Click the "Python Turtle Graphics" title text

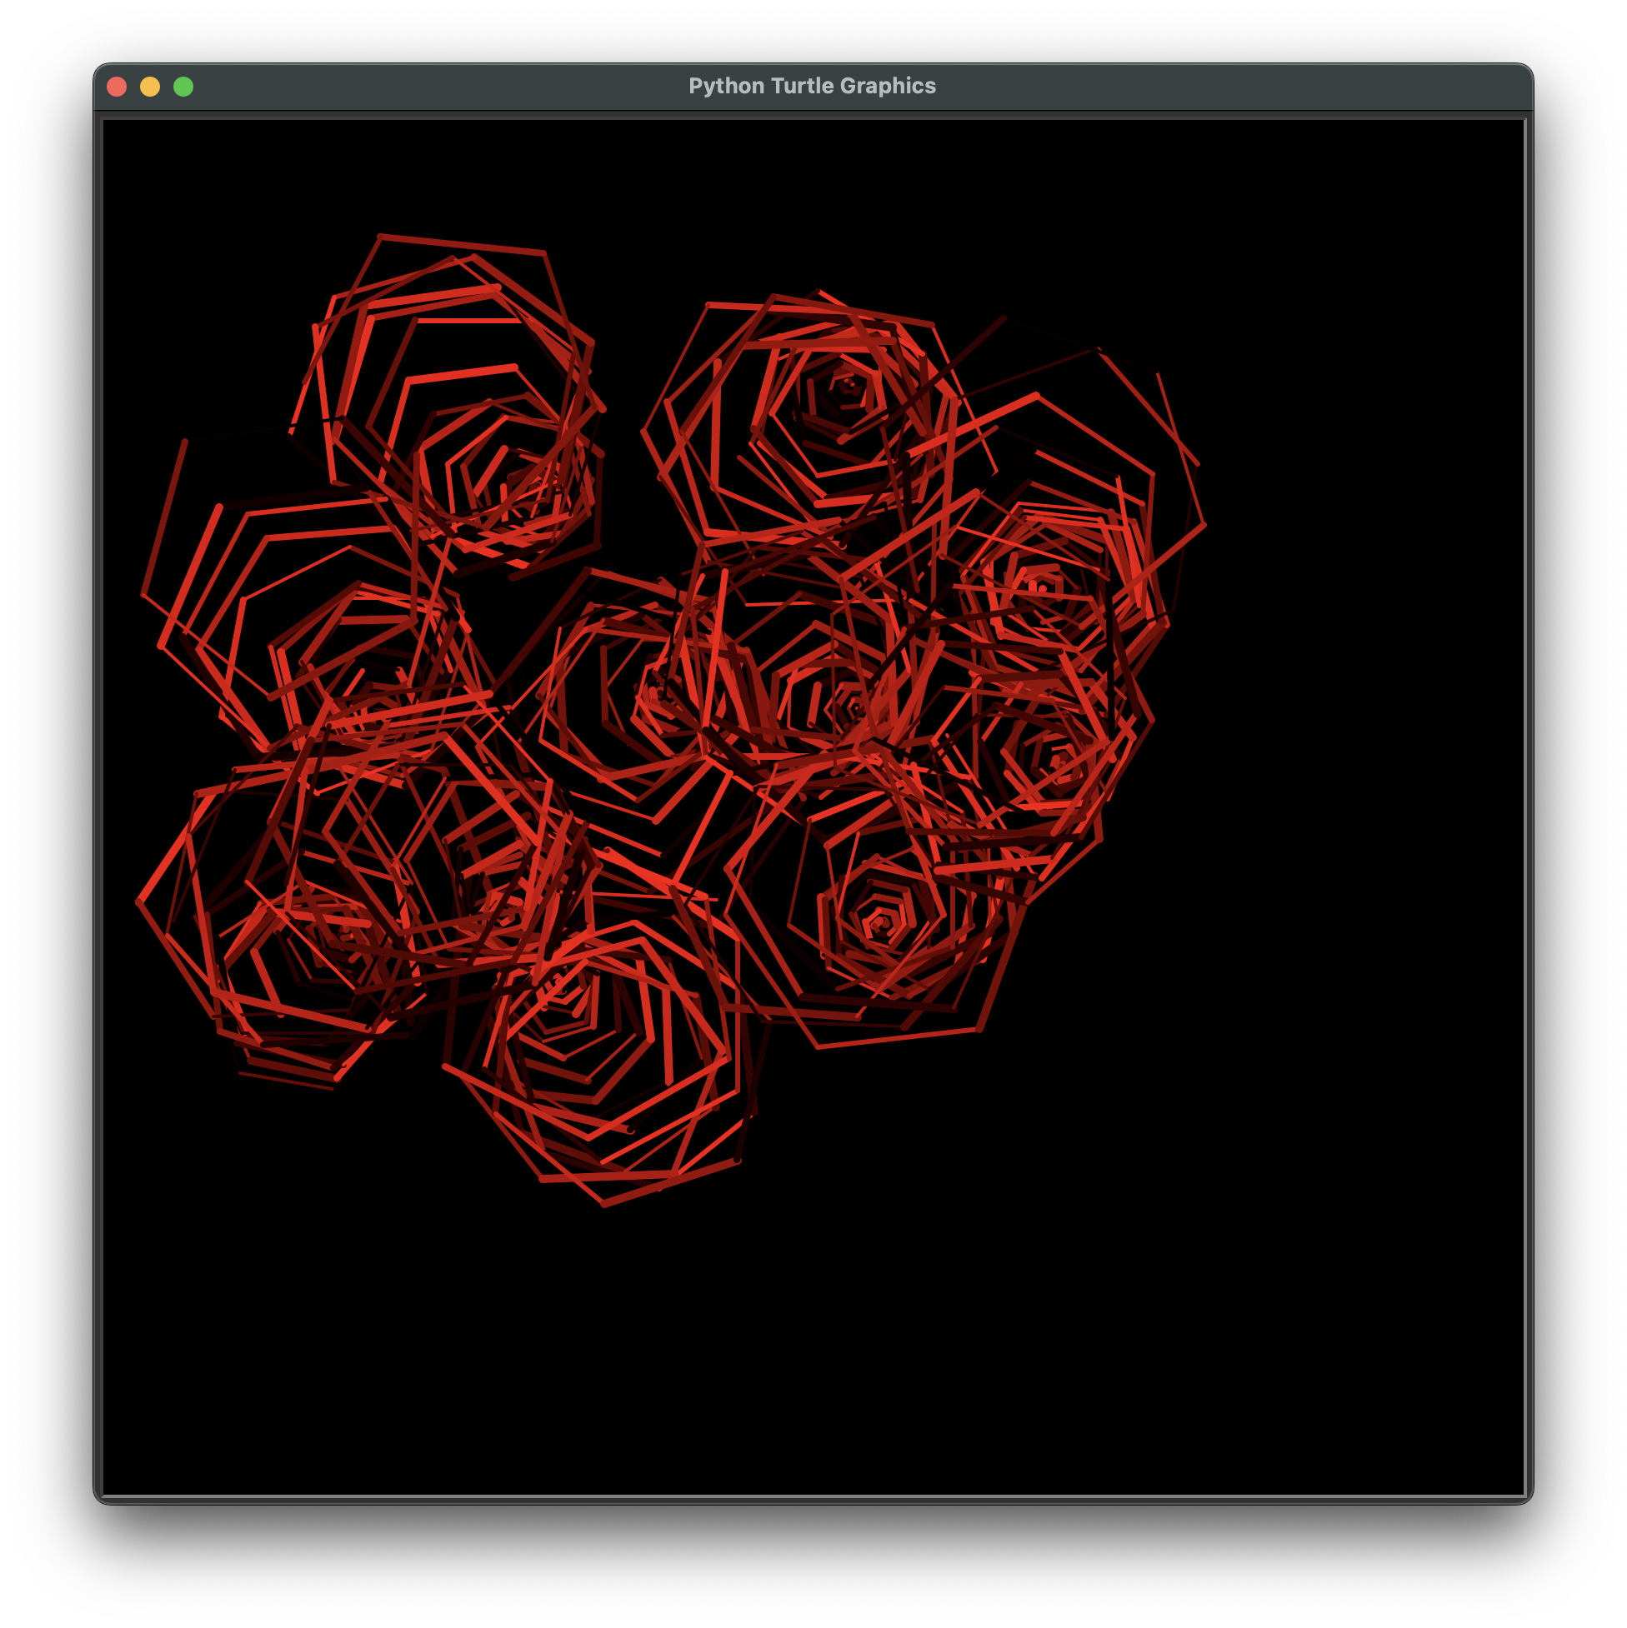812,86
